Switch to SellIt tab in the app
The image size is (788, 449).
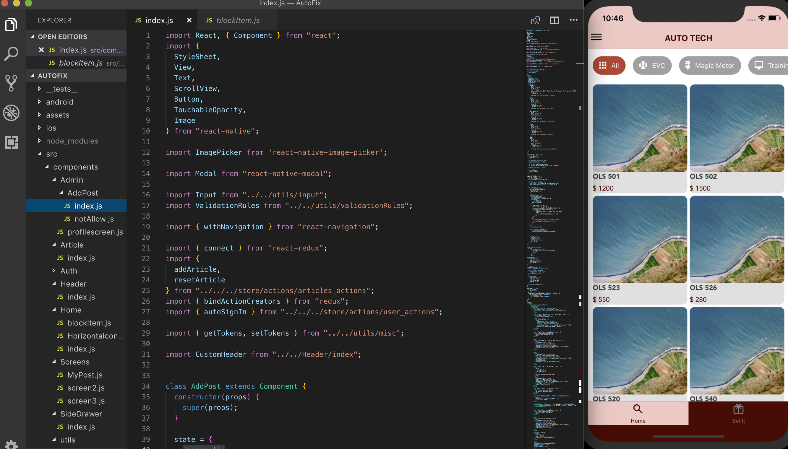(738, 413)
